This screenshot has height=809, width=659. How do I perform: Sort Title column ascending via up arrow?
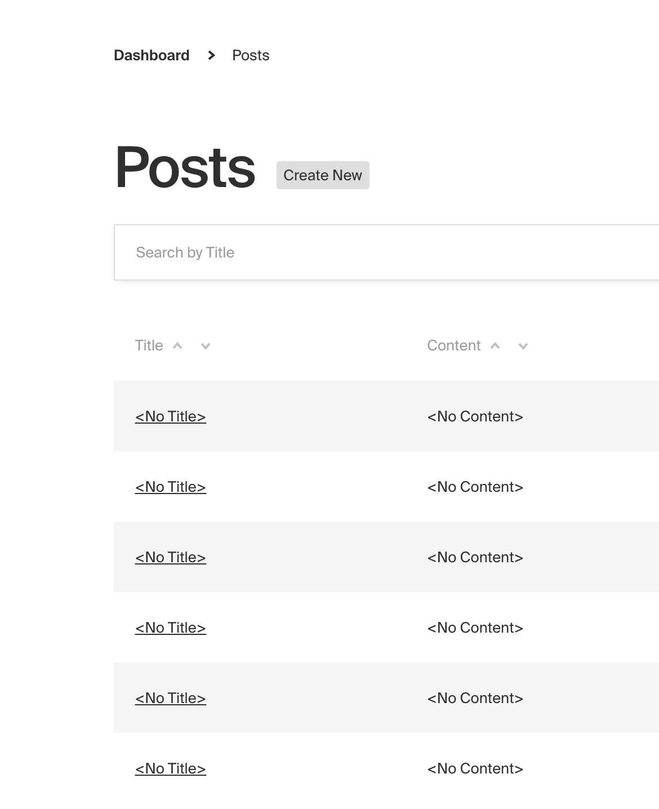click(177, 346)
